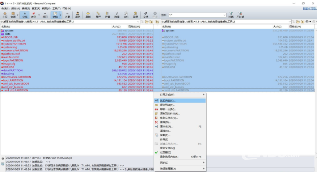Expand 打开方式(W) submenu

click(180, 95)
